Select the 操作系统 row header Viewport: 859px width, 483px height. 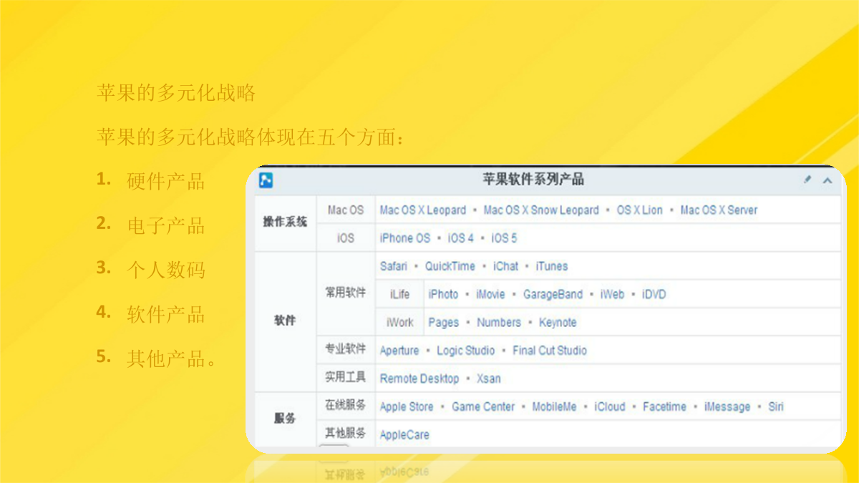(x=285, y=222)
